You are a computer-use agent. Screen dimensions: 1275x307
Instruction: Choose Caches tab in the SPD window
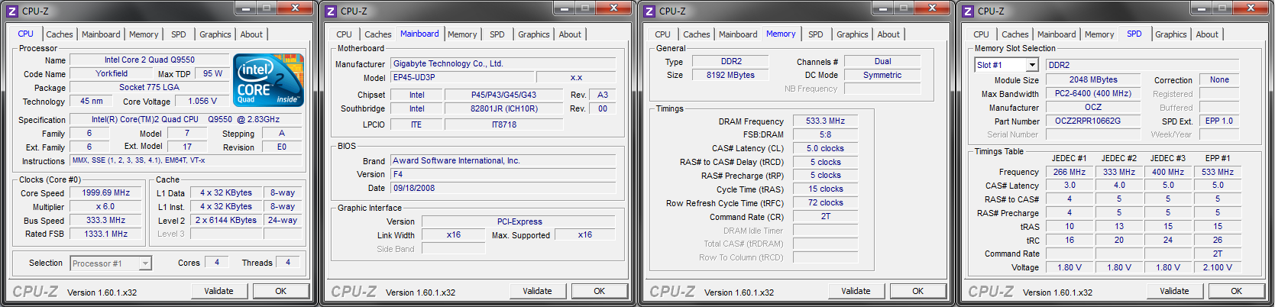pyautogui.click(x=1015, y=34)
